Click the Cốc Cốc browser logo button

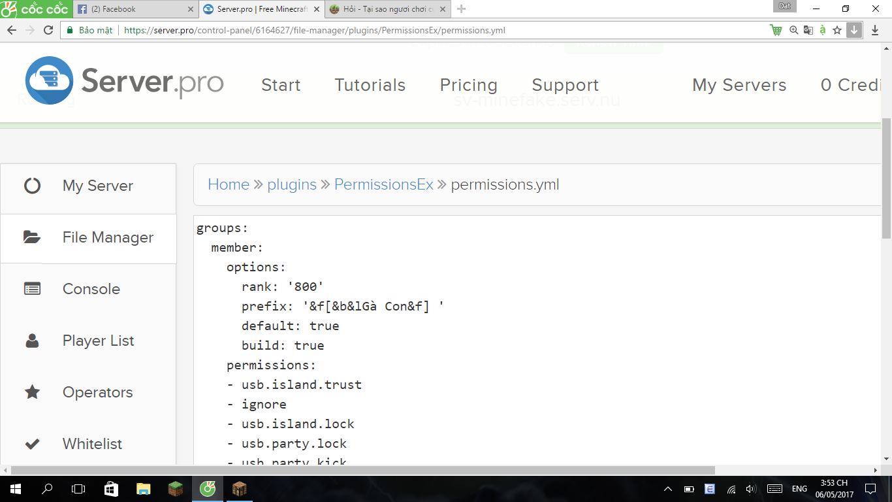35,9
